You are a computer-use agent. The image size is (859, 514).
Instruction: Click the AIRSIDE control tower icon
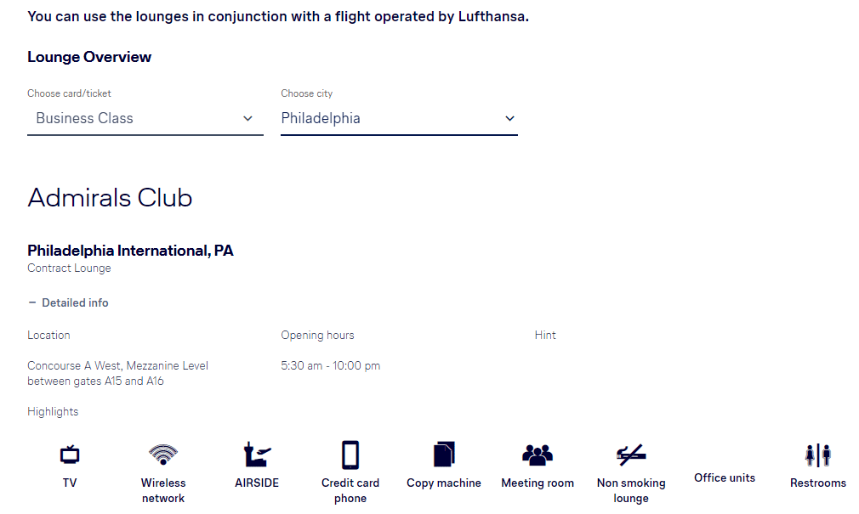257,455
